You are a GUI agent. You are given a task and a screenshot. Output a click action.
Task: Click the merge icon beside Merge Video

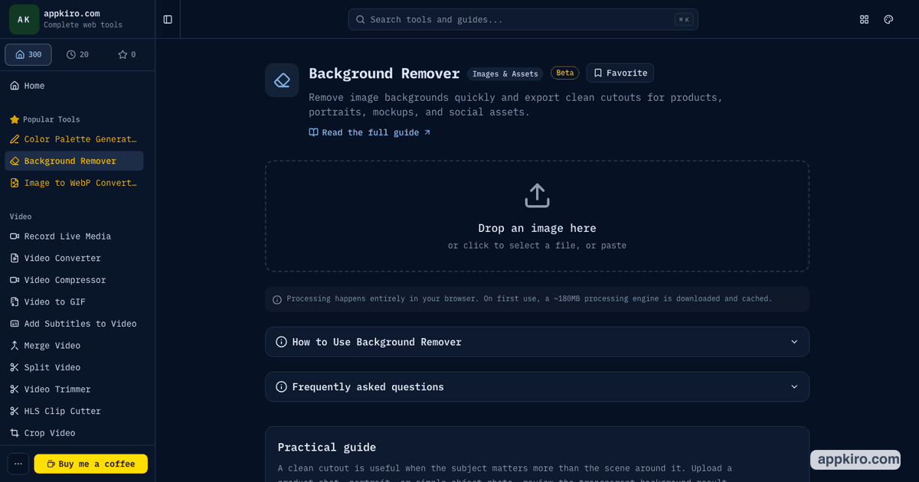(x=15, y=346)
